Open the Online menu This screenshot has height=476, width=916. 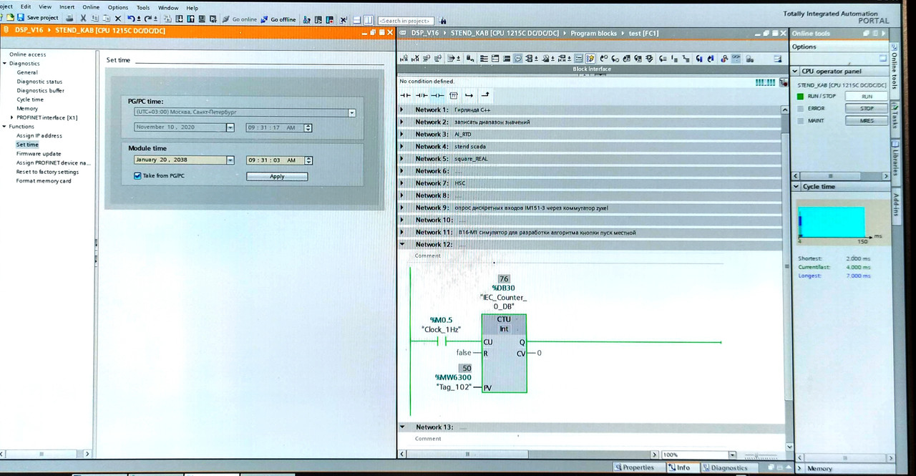(91, 7)
